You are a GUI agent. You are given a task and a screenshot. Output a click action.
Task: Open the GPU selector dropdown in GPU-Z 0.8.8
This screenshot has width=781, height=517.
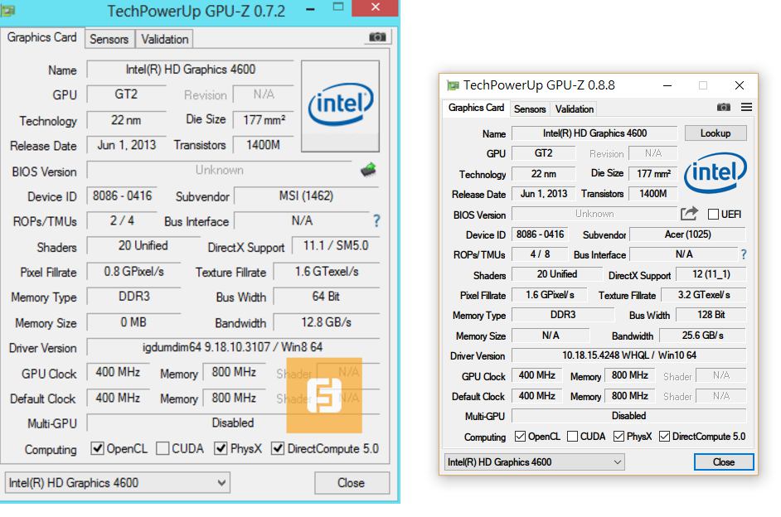[x=534, y=461]
